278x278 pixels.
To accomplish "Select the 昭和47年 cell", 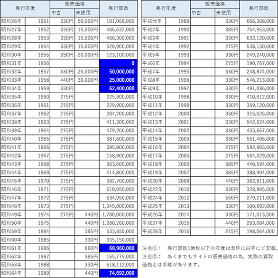I will point(13,198).
